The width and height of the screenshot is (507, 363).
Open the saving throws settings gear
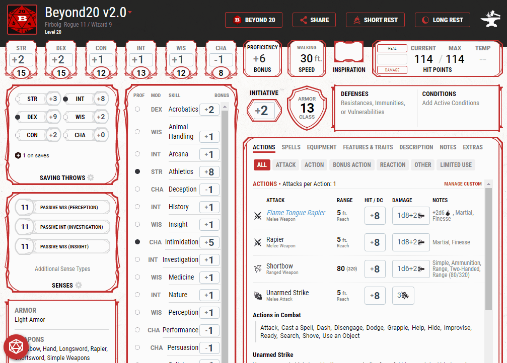coord(91,177)
